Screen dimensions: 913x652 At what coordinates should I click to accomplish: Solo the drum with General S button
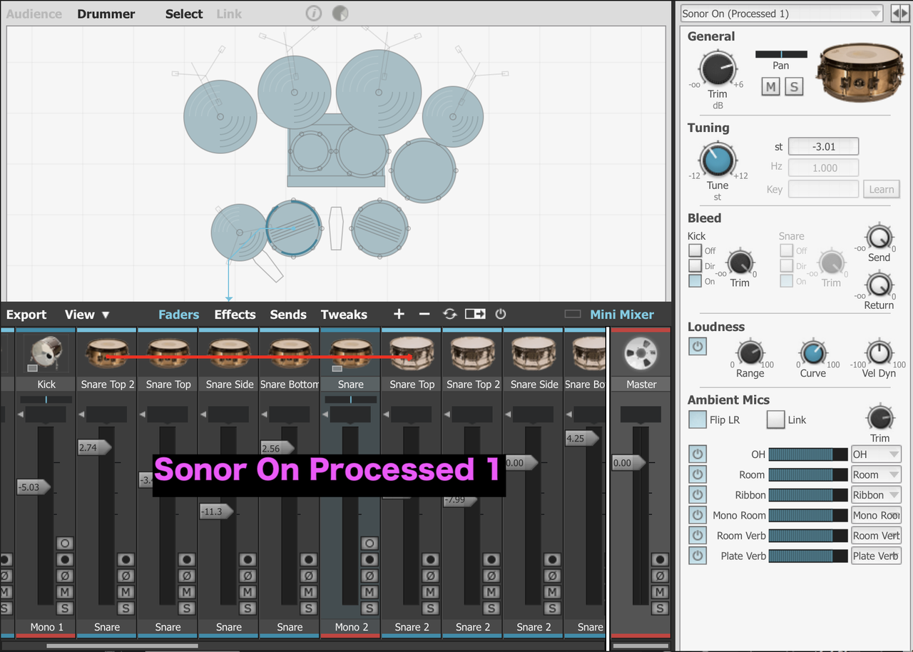793,87
